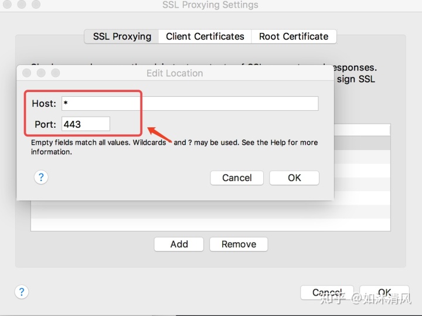Open help in SSL Proxying Settings window
Viewport: 422px width, 316px height.
pos(22,292)
